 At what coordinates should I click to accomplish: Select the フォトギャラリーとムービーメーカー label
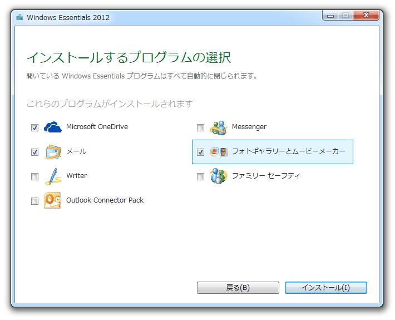[288, 151]
